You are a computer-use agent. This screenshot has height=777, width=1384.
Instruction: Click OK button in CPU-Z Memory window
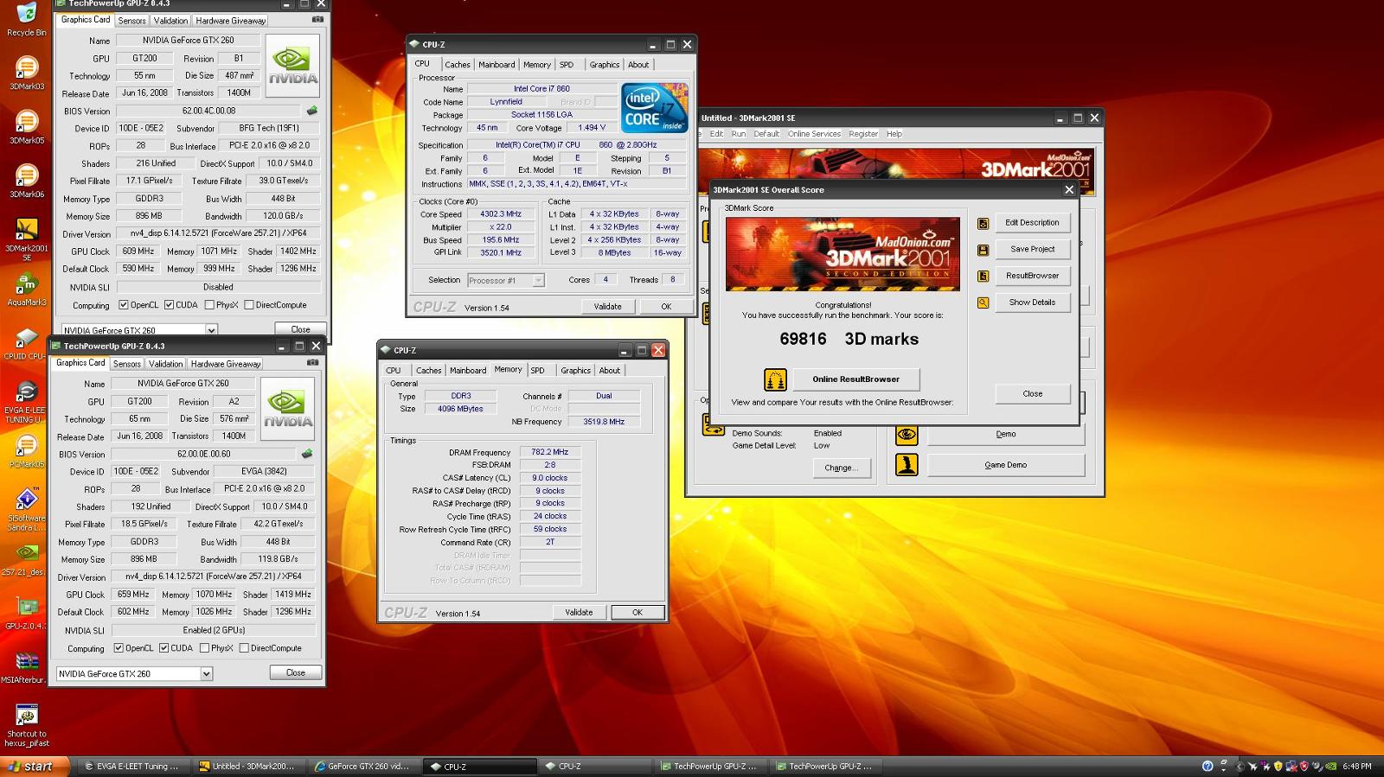pos(638,612)
